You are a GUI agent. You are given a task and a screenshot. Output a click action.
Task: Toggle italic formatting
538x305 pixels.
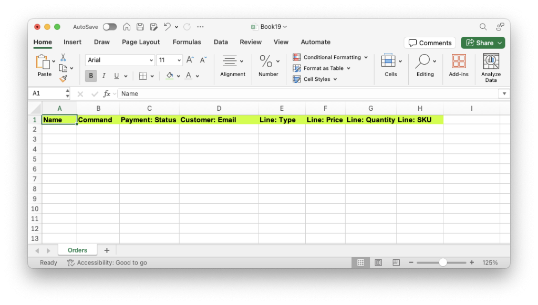[x=104, y=76]
